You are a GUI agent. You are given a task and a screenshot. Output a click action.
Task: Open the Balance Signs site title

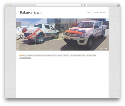click(x=31, y=12)
